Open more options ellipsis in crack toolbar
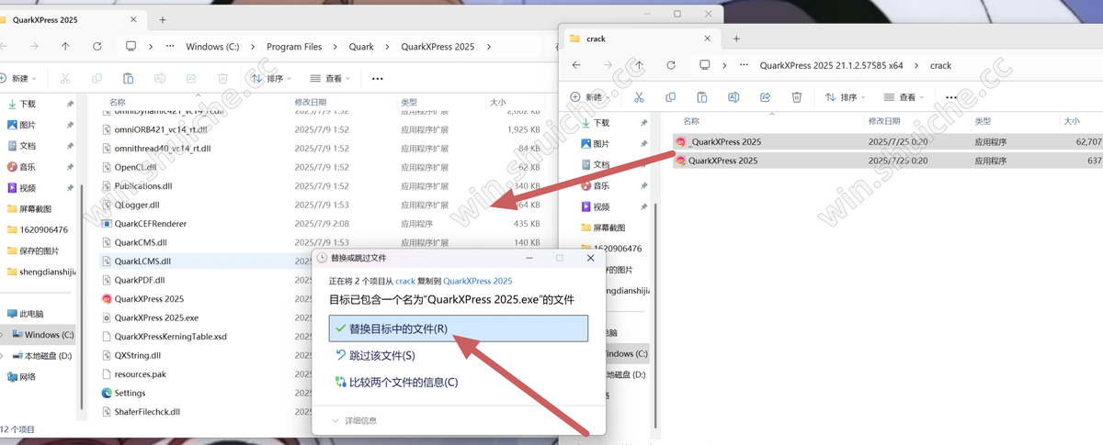 (x=952, y=96)
